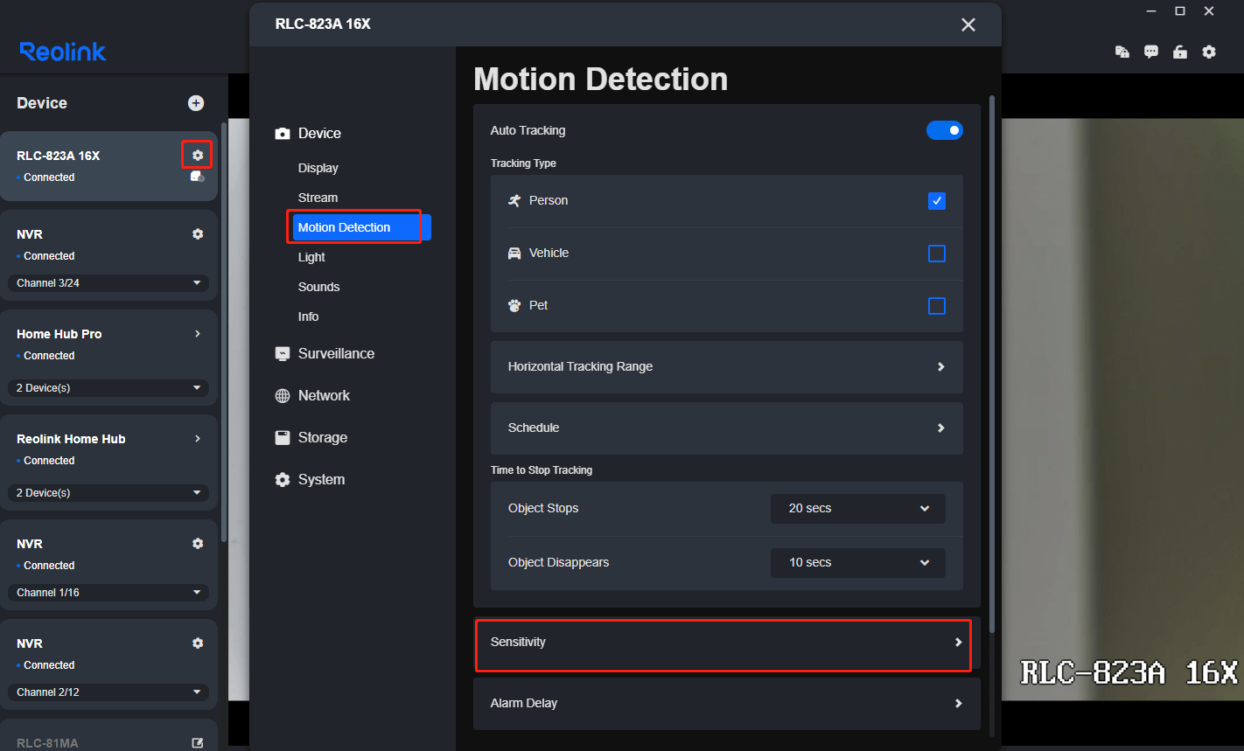The height and width of the screenshot is (751, 1244).
Task: Open settings gear of NVR with Channel 1/16
Action: (x=198, y=544)
